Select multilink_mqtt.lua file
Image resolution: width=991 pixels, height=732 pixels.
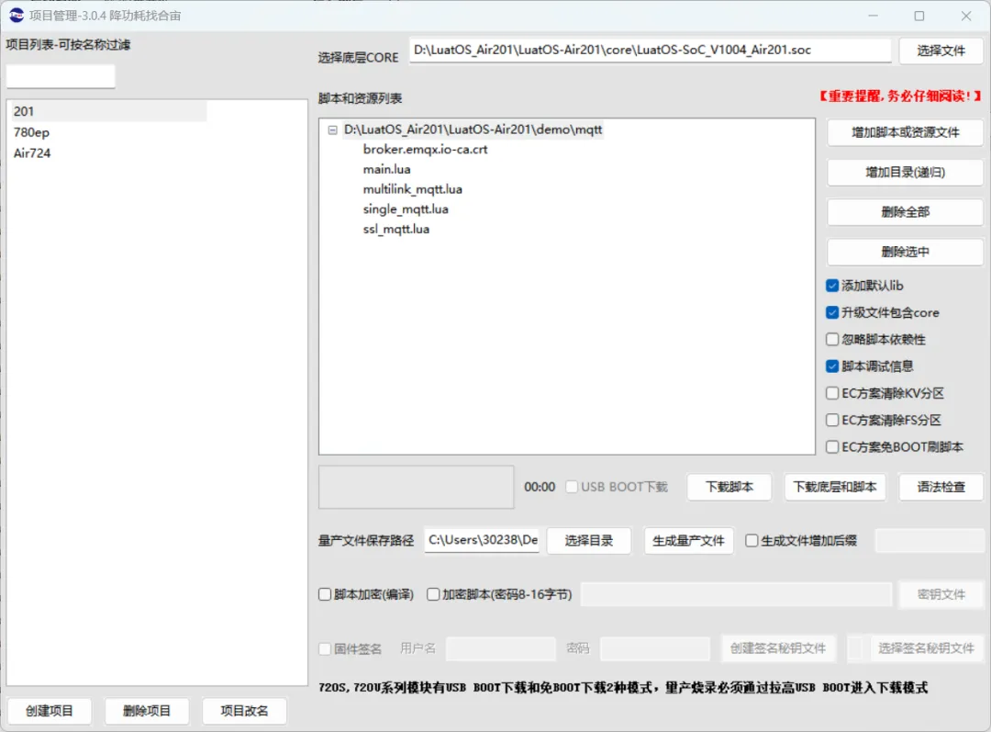click(x=413, y=189)
